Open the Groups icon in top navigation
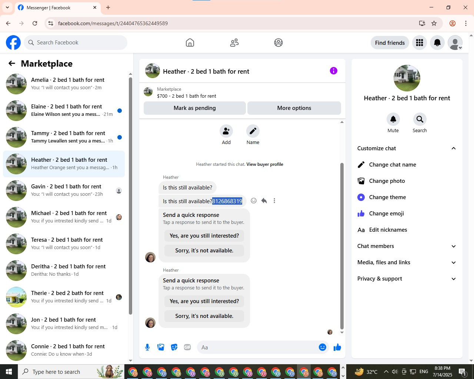474x379 pixels. coord(278,43)
